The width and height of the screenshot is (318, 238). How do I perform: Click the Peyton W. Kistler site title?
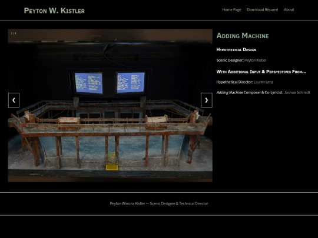click(54, 11)
